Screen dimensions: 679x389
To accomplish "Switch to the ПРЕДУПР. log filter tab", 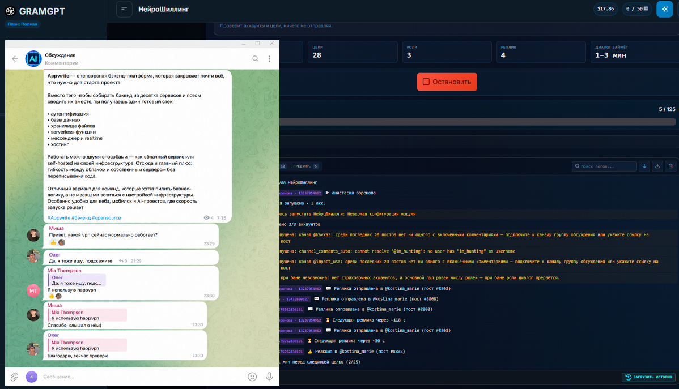I will [305, 166].
